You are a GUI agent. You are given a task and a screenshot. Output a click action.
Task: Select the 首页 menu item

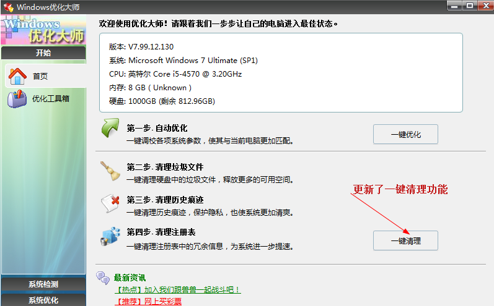point(46,76)
